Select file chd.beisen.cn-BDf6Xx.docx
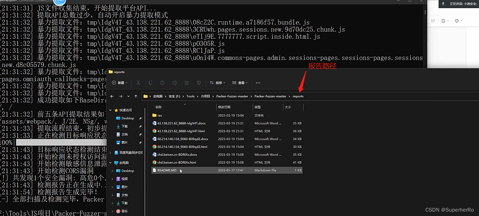Screen dimensions: 479x216 177,155
